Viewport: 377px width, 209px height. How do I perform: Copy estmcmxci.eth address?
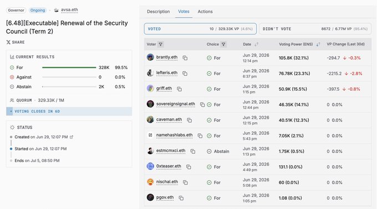(192, 151)
